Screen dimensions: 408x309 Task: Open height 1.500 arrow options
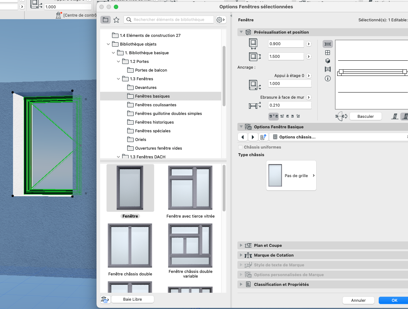pyautogui.click(x=309, y=56)
